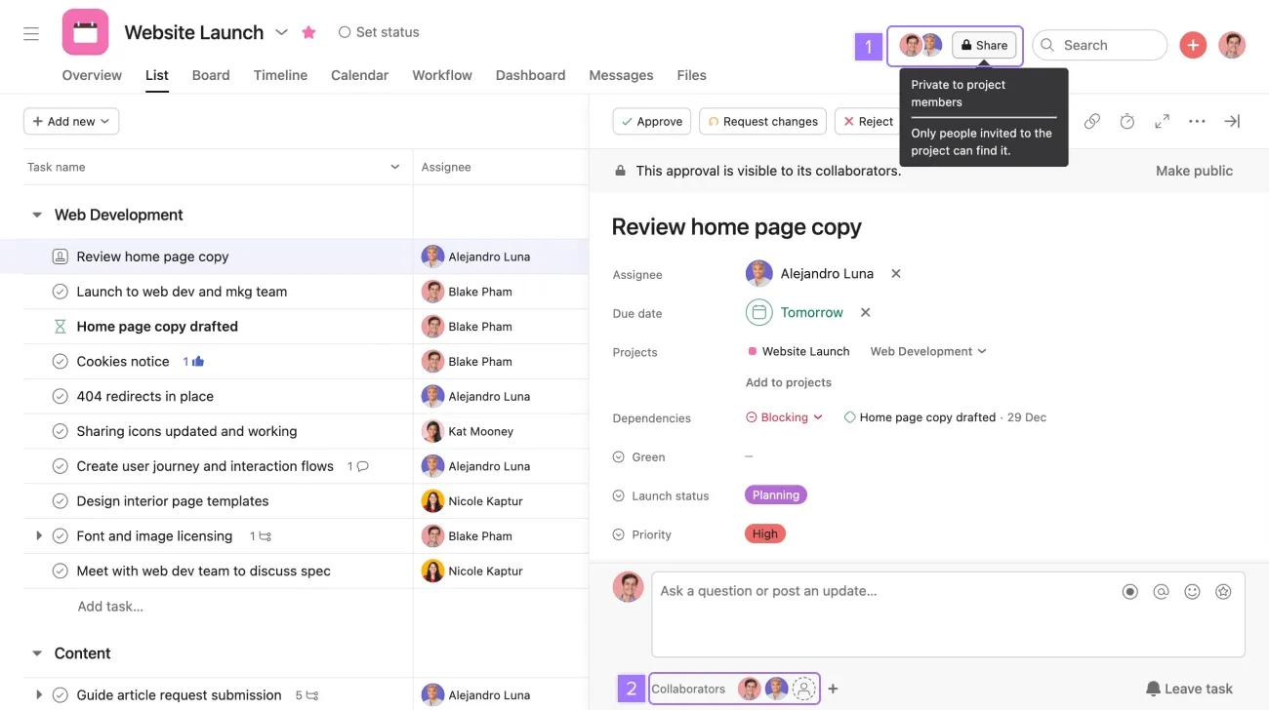Click the red plus create button
The height and width of the screenshot is (710, 1269).
(x=1192, y=45)
